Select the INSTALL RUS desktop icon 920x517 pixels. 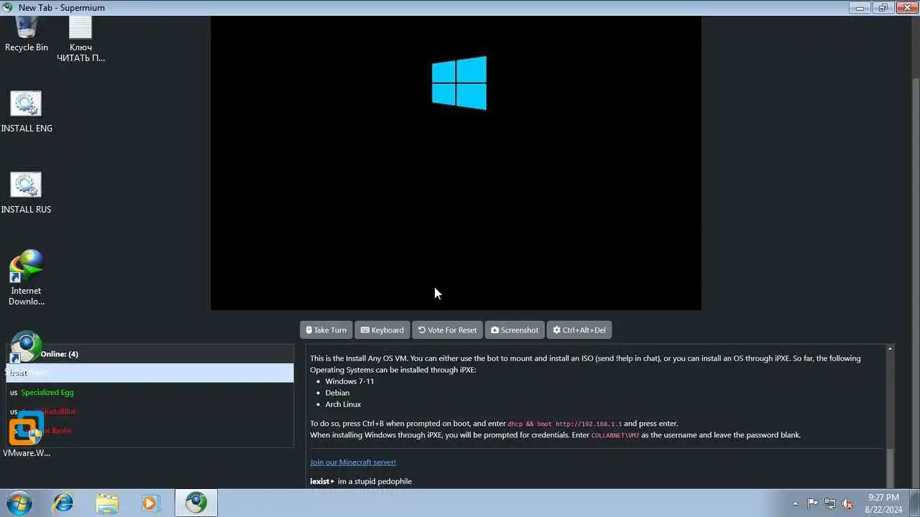27,192
